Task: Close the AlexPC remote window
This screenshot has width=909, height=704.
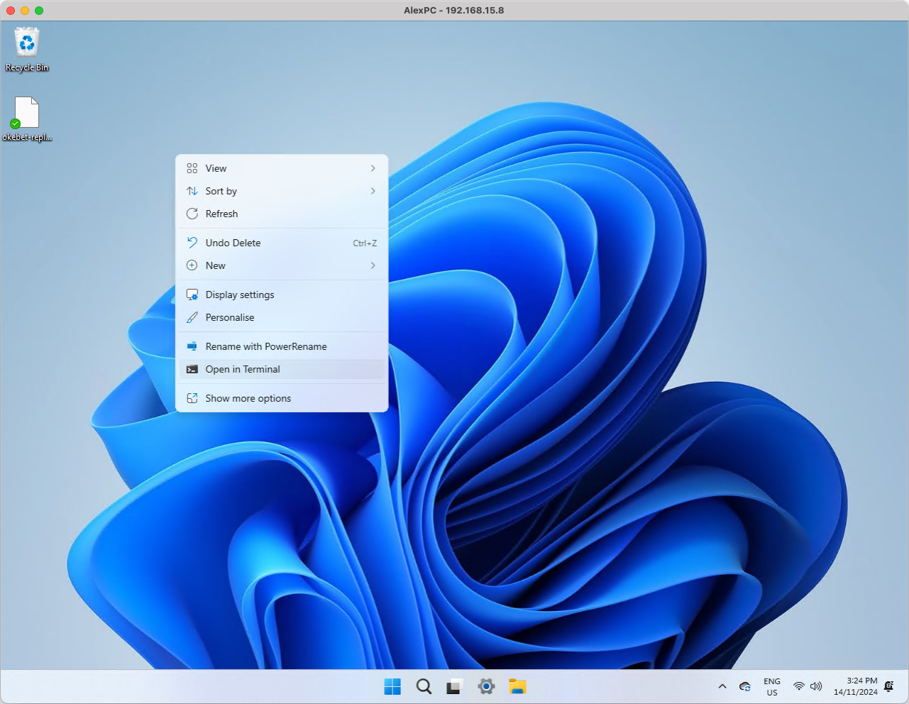Action: pyautogui.click(x=11, y=10)
